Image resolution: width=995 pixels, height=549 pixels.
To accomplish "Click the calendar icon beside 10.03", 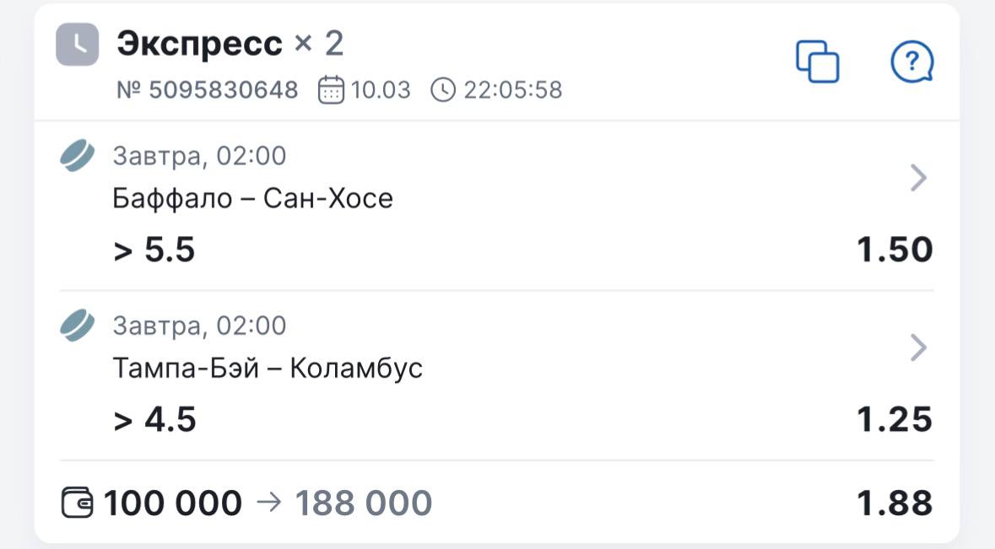I will [x=332, y=89].
